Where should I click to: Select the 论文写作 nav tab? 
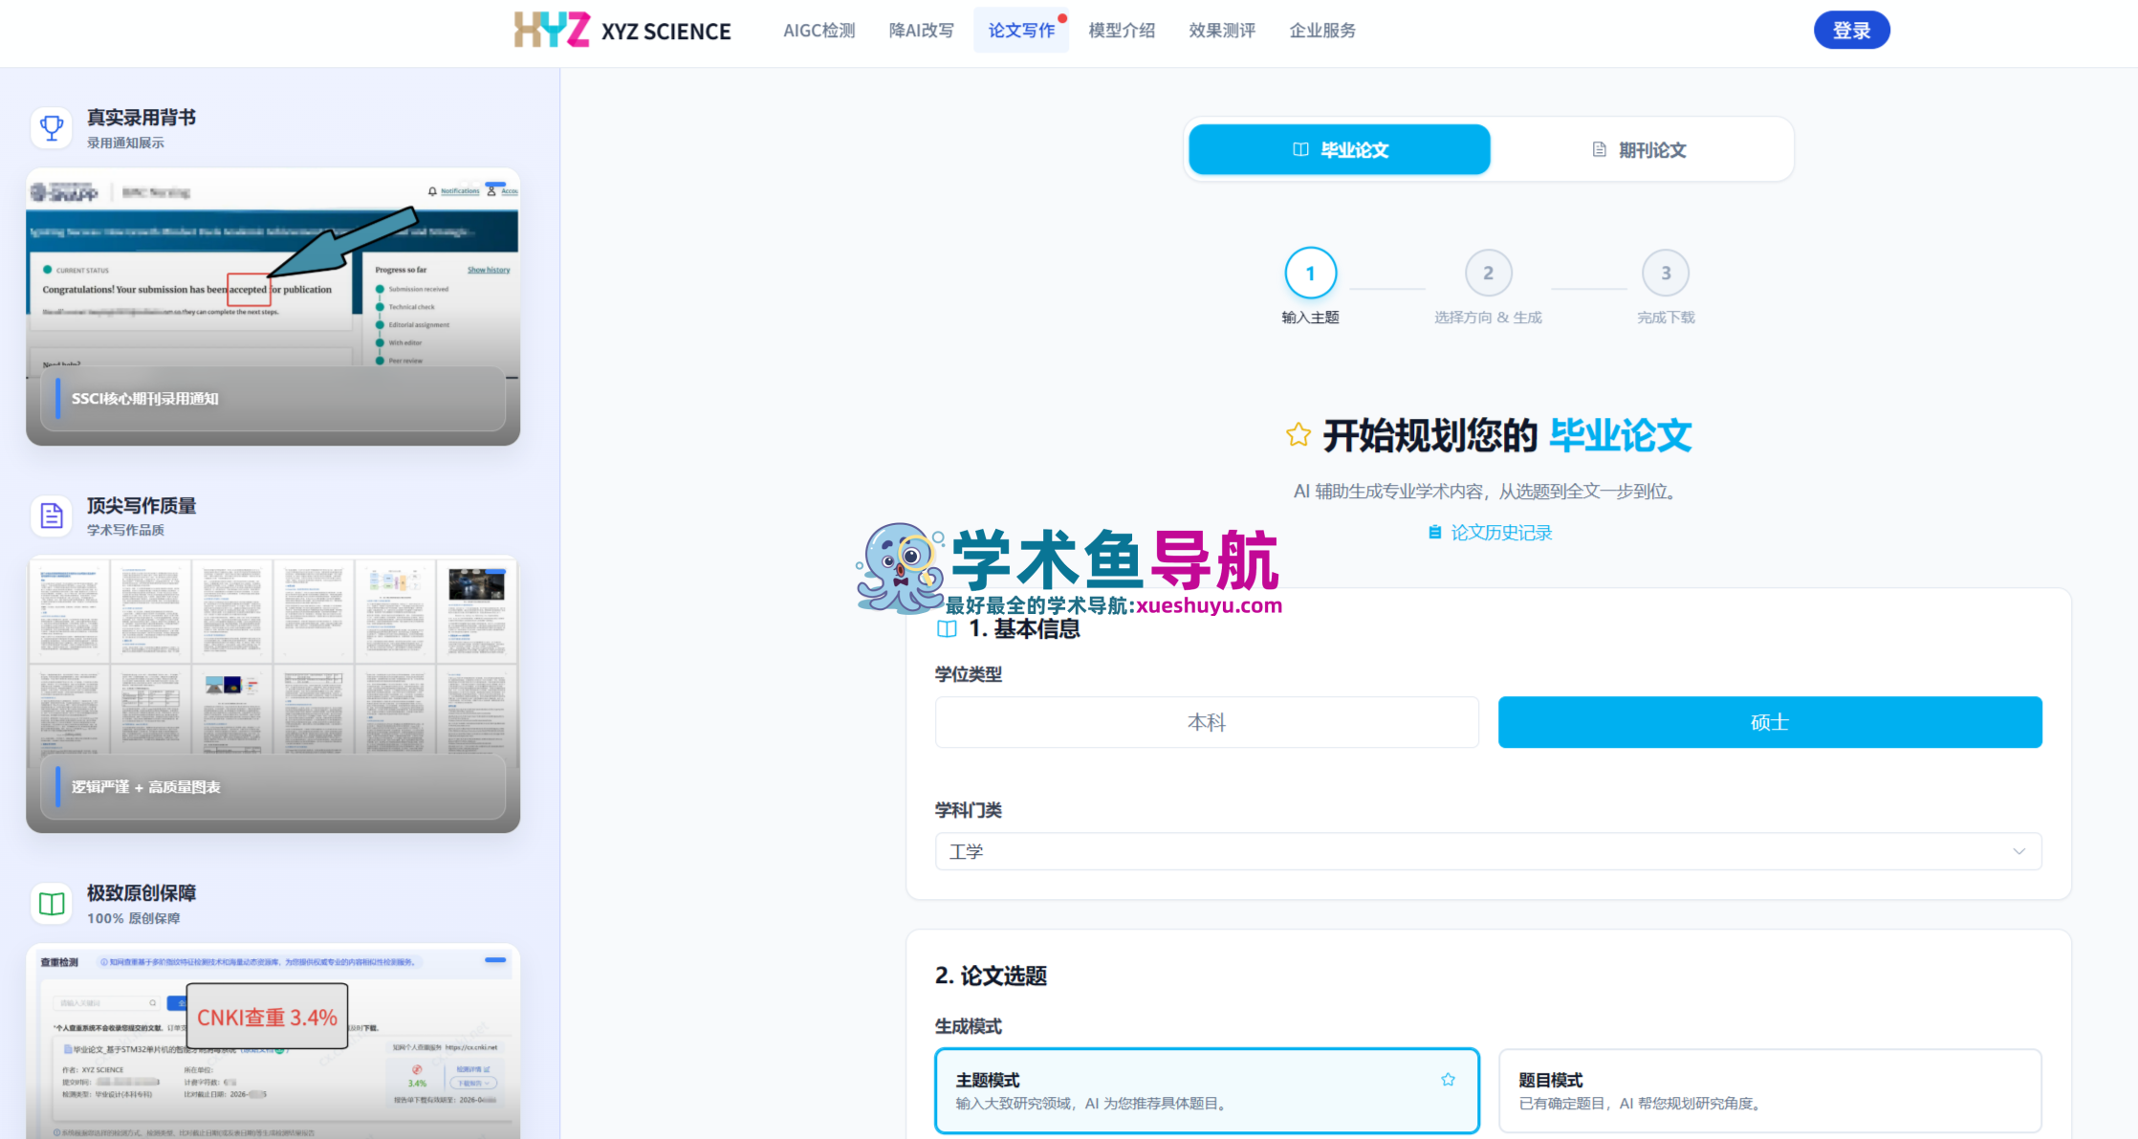1021,31
